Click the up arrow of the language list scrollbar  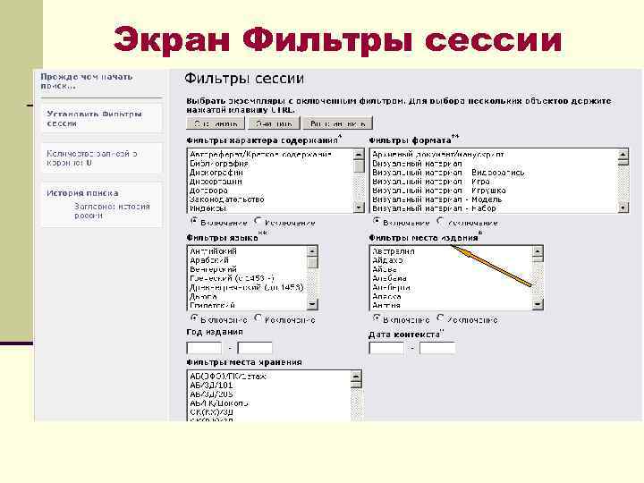312,251
